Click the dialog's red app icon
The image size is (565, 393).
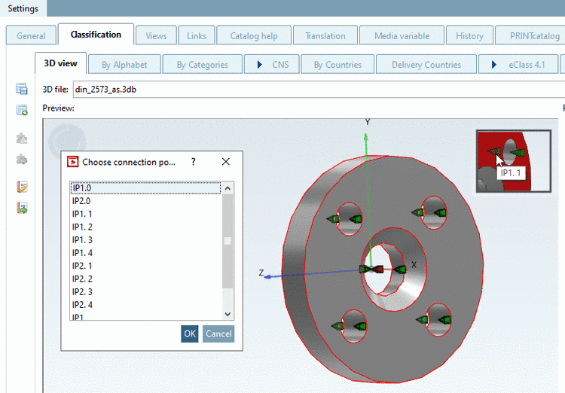click(x=73, y=162)
